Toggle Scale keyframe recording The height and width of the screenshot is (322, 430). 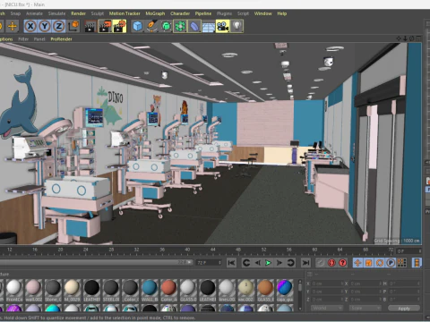[368, 263]
